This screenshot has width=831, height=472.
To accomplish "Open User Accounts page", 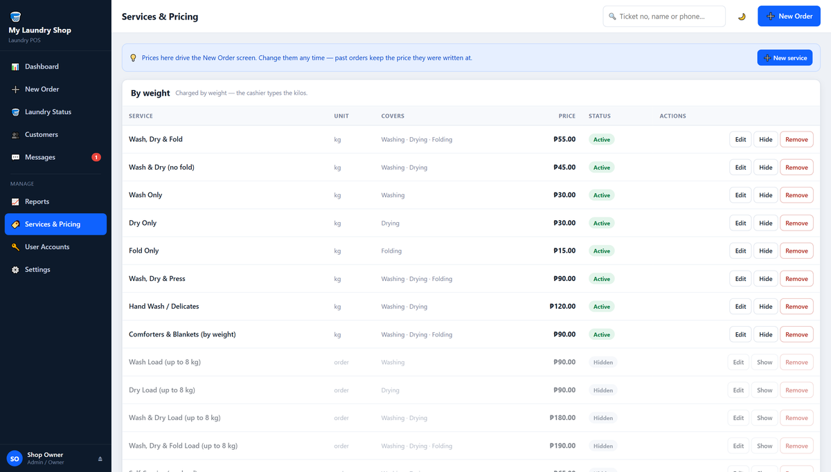I will (x=55, y=247).
